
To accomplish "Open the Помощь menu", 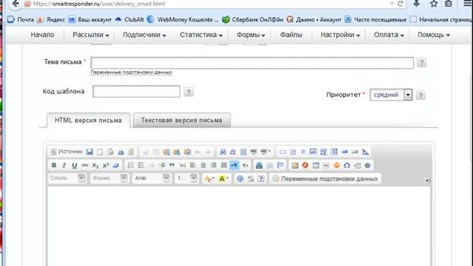I will (x=434, y=35).
